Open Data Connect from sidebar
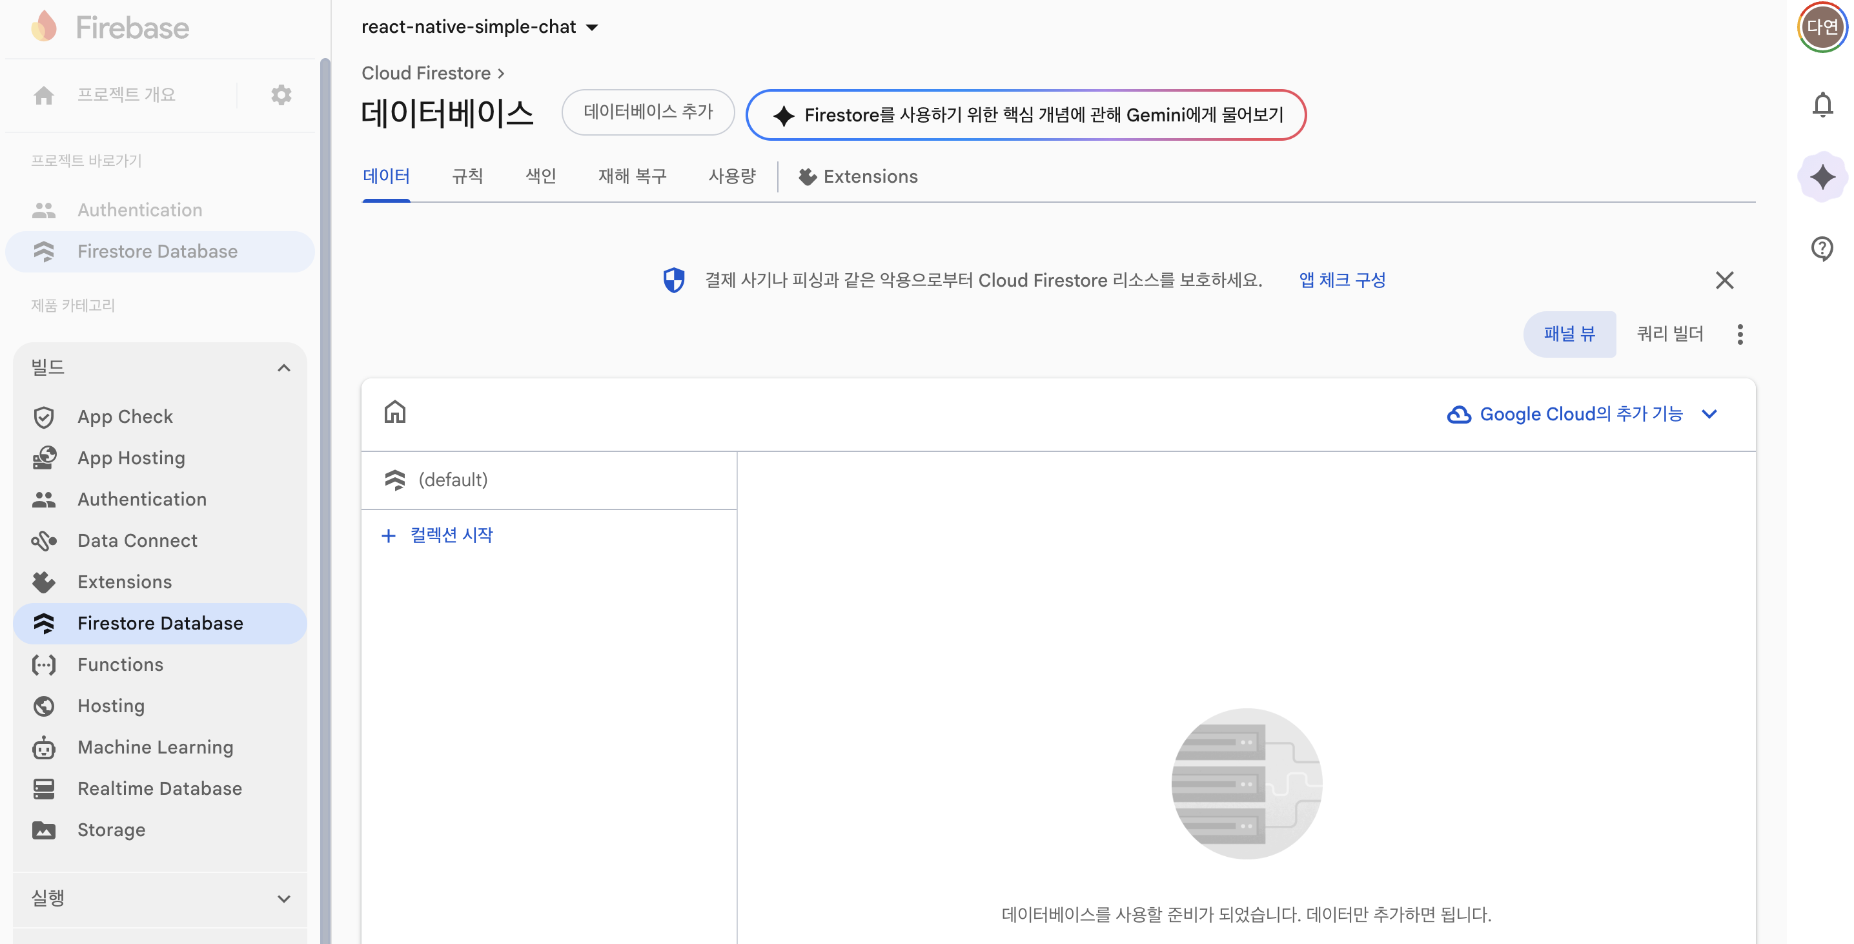 tap(137, 540)
